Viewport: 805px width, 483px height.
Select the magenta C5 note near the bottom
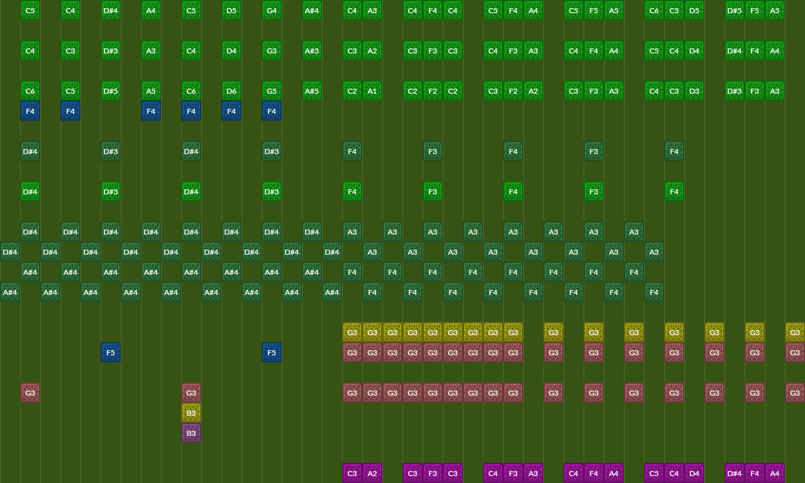[x=653, y=474]
